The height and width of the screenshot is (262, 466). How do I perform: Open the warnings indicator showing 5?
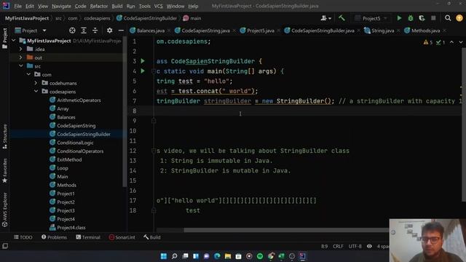[x=428, y=42]
